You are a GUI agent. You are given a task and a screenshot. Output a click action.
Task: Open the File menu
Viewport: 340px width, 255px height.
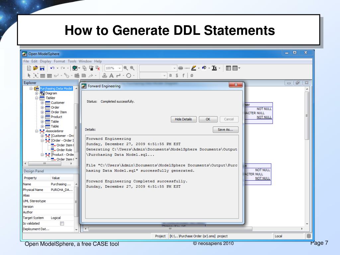[26, 61]
